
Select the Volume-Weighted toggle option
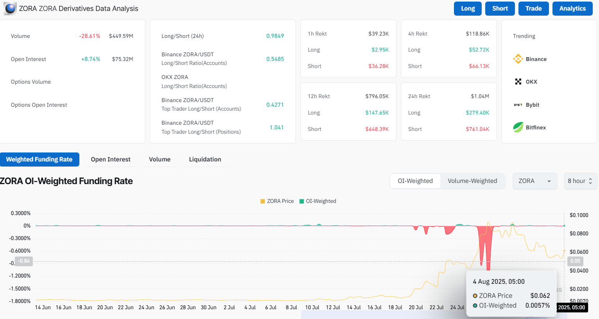(x=472, y=181)
